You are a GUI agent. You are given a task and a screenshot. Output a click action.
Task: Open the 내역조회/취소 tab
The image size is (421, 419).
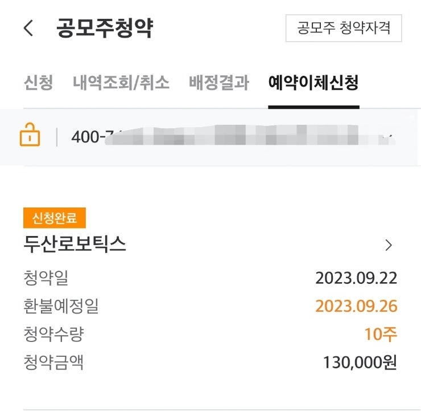(121, 83)
